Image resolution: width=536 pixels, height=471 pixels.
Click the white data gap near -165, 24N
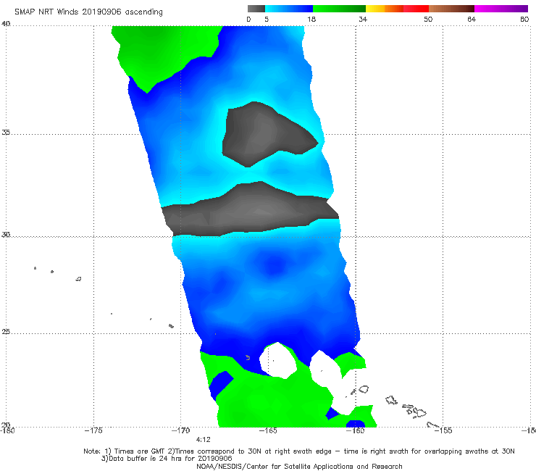pyautogui.click(x=277, y=360)
